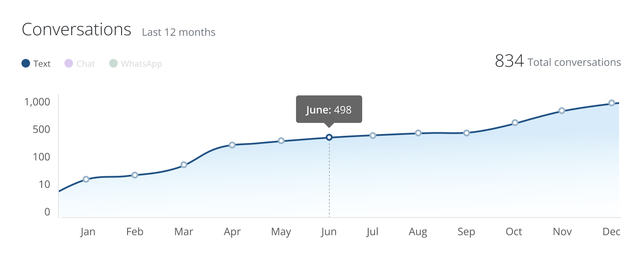Click the August data point marker
Viewport: 635px width, 263px height.
click(418, 133)
